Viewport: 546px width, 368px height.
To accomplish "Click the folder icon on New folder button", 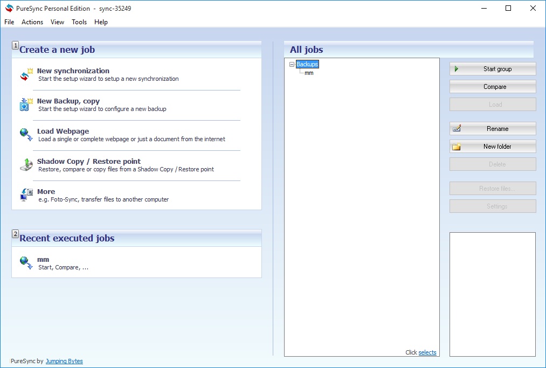I will [457, 146].
